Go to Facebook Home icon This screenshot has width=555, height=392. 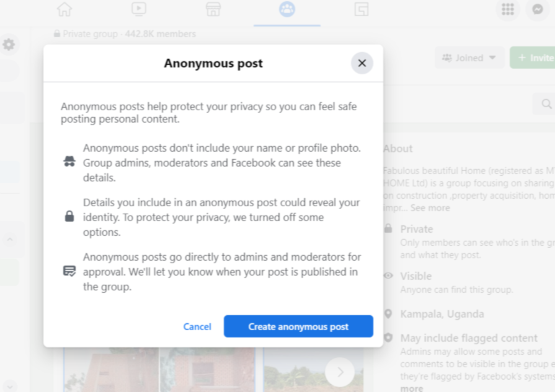pyautogui.click(x=64, y=9)
